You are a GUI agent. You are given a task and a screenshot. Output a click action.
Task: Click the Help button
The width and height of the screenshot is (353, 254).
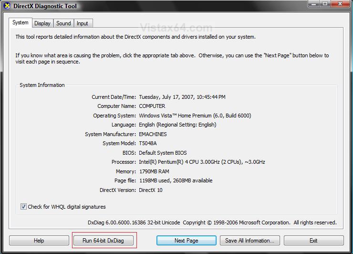pyautogui.click(x=39, y=241)
